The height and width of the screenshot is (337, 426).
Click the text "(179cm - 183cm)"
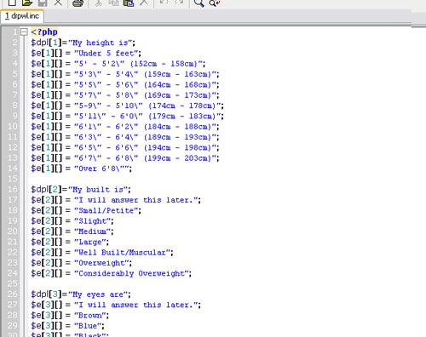point(182,116)
